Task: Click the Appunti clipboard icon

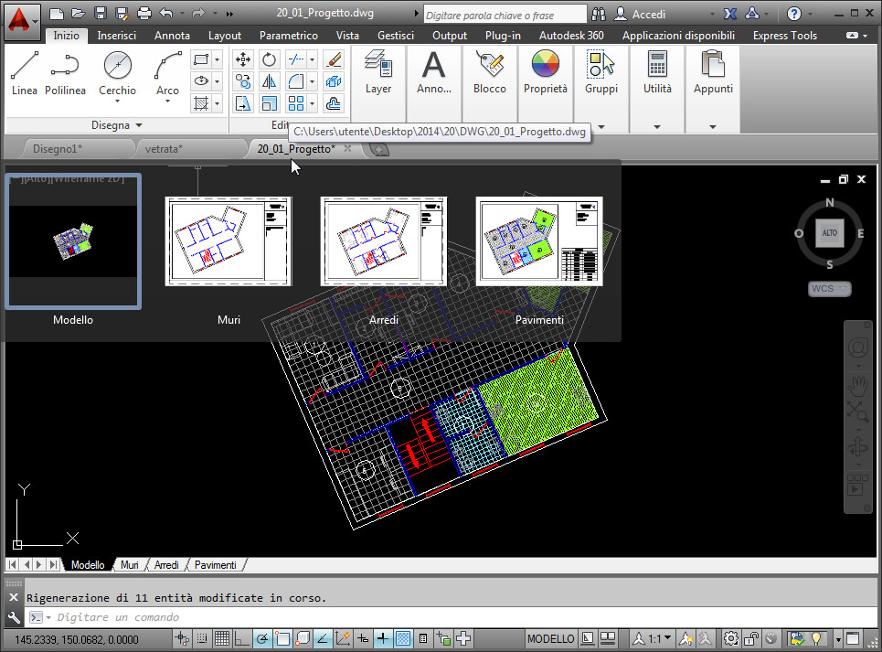Action: 713,66
